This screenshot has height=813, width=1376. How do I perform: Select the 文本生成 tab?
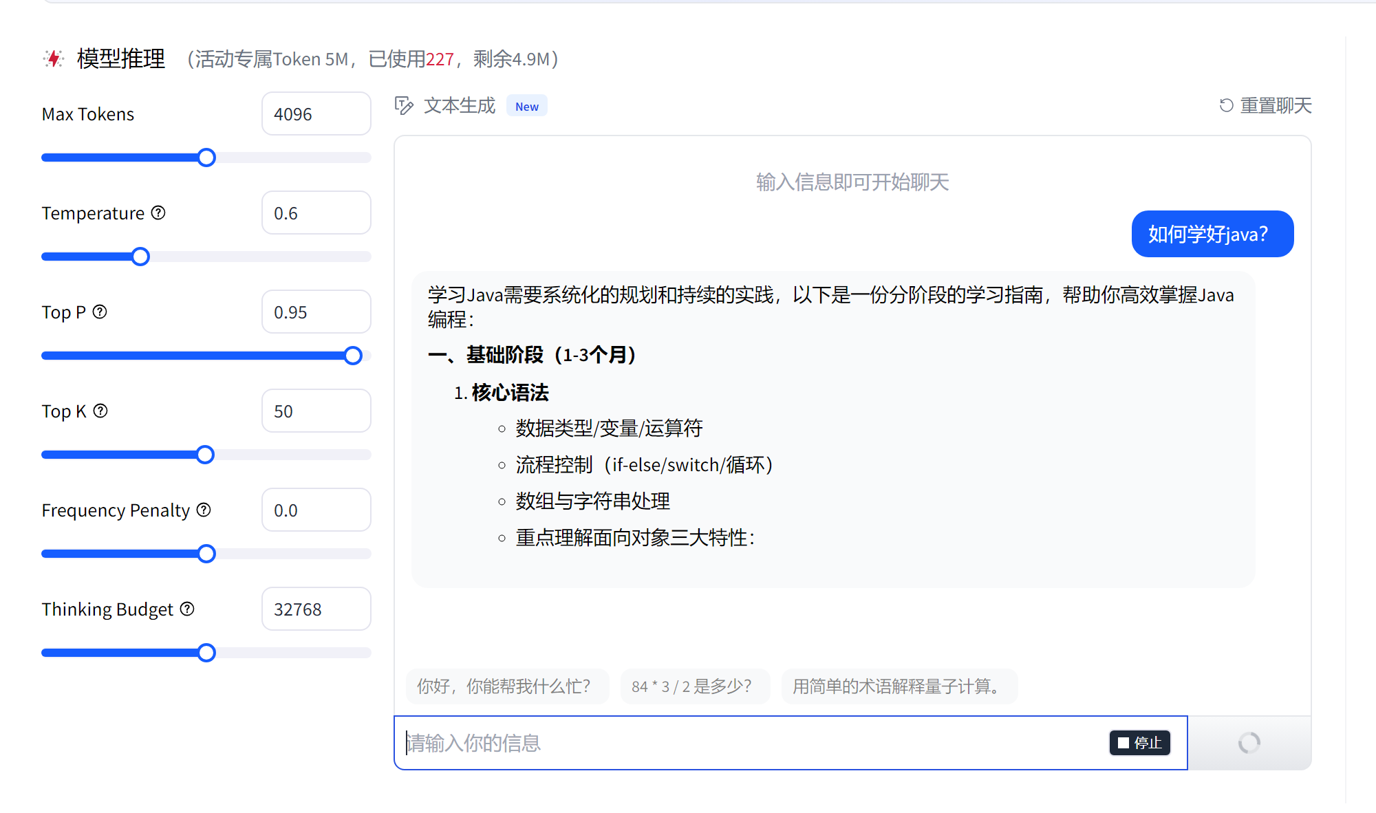click(460, 105)
